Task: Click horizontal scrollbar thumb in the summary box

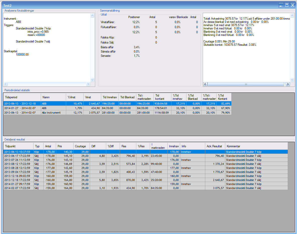Action: pyautogui.click(x=246, y=84)
